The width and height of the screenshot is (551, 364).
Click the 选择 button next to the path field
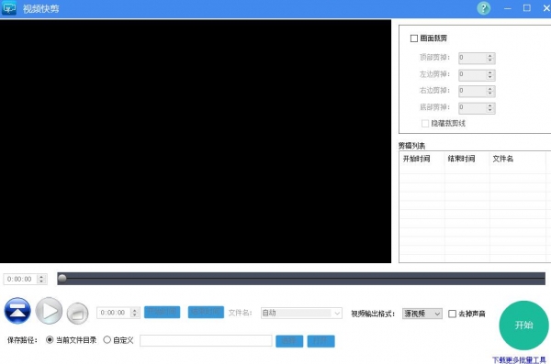289,341
